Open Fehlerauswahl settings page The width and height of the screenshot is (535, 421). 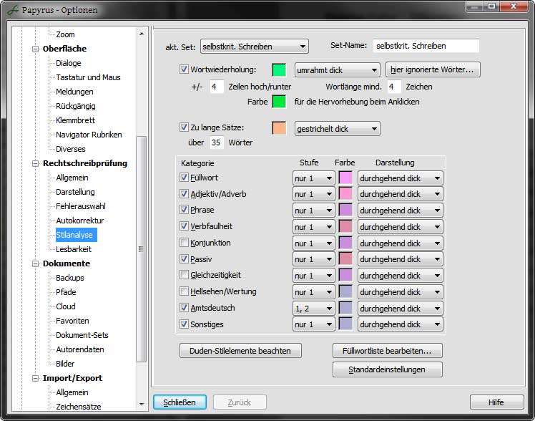tap(81, 206)
